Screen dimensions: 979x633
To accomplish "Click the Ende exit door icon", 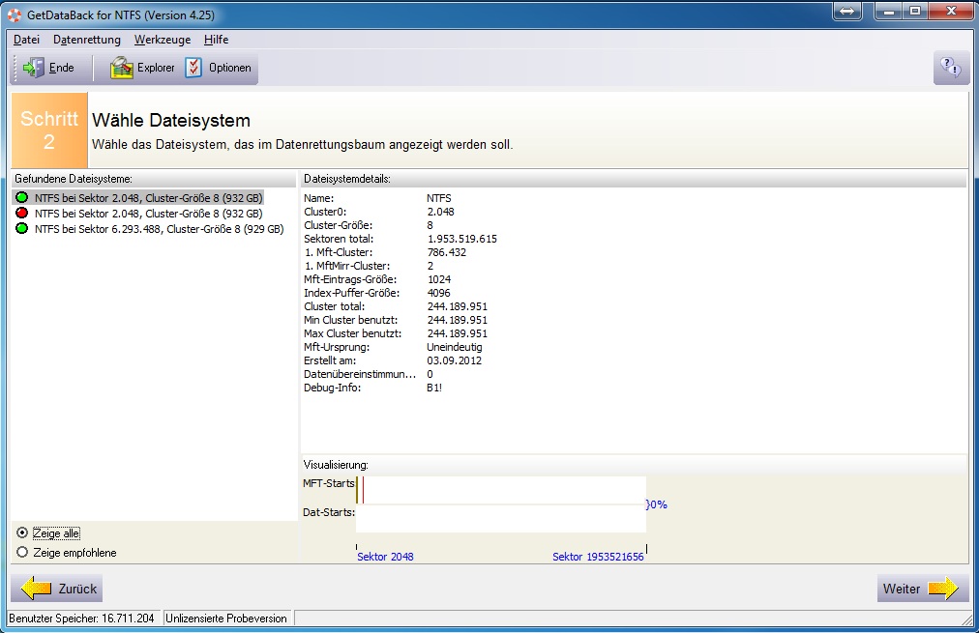I will coord(33,68).
